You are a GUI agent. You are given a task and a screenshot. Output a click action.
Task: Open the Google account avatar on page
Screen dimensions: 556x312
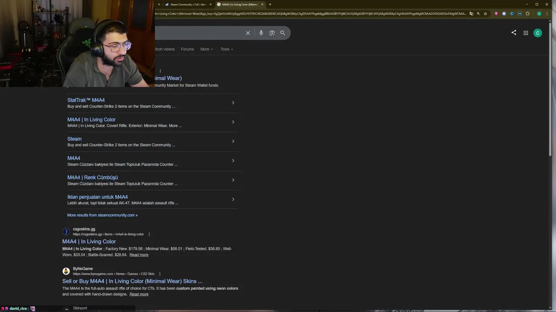pos(538,33)
